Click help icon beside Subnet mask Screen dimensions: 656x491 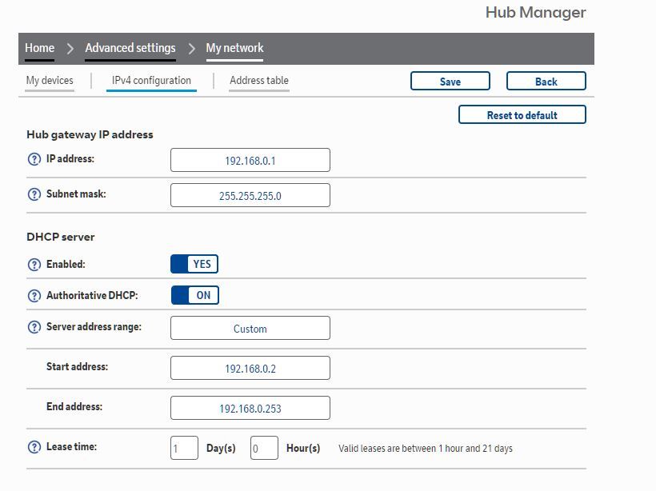click(x=34, y=194)
